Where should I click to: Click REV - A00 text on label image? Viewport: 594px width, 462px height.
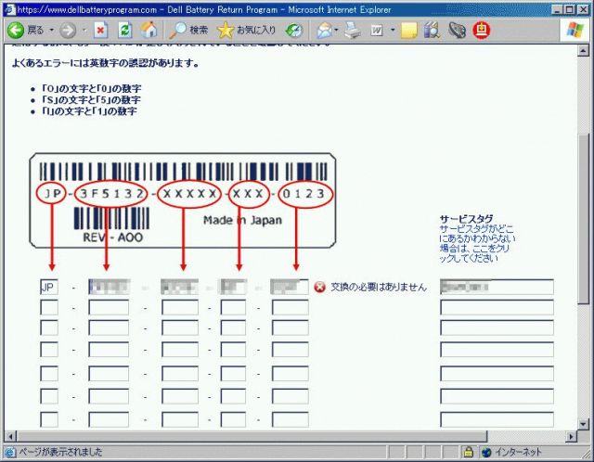pos(113,237)
